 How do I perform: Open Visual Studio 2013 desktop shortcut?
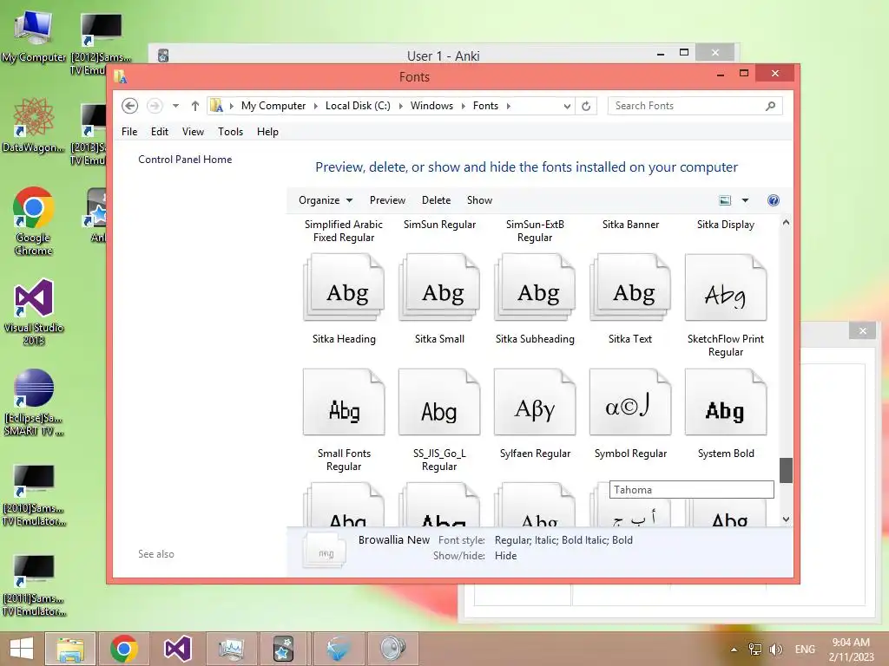pos(34,311)
